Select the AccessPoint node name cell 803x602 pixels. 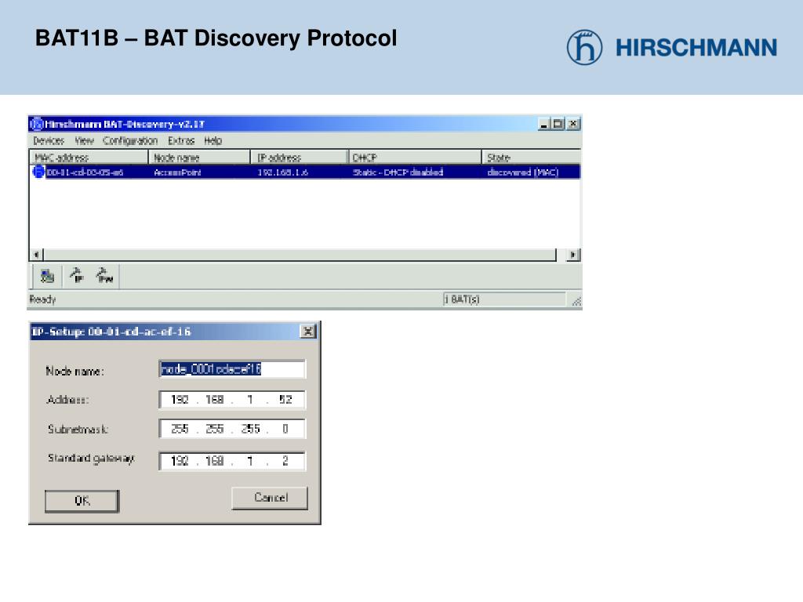pyautogui.click(x=178, y=172)
